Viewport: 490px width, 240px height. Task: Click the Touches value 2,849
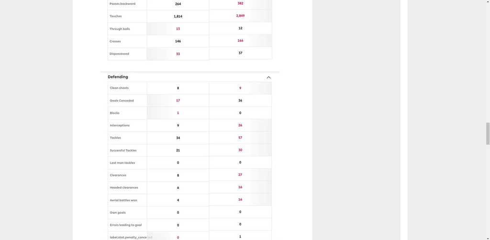point(240,16)
